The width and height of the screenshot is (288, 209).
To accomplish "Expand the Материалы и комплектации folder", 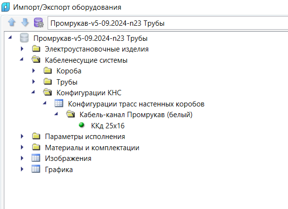I will 22,147.
